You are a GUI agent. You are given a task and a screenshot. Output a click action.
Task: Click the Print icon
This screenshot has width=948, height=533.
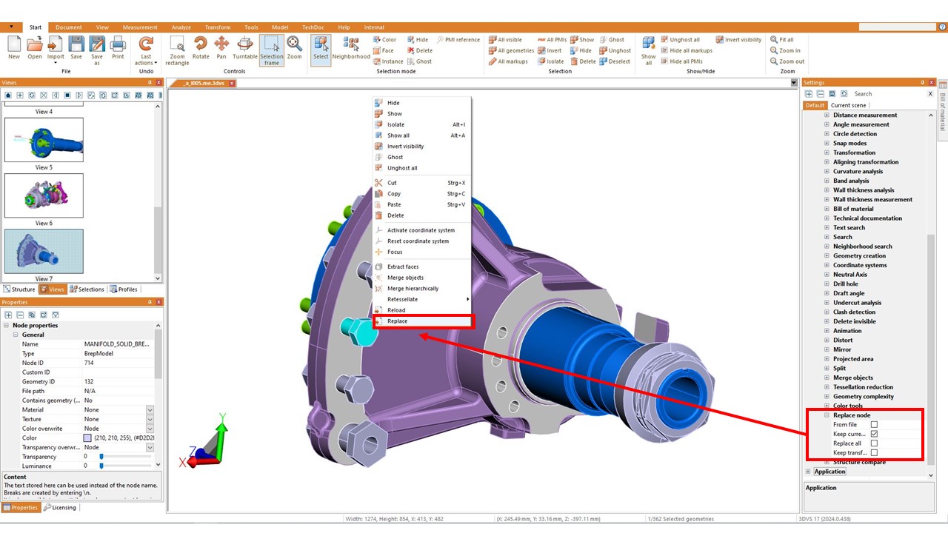pyautogui.click(x=118, y=44)
